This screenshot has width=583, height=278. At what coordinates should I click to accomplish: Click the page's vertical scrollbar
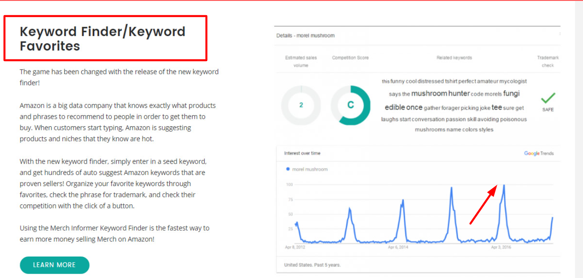click(x=579, y=139)
